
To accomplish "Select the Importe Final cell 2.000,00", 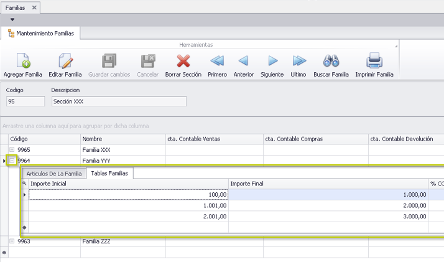I will (x=328, y=205).
